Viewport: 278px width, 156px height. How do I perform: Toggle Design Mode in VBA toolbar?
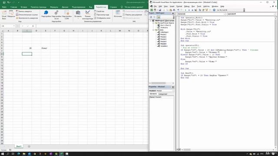196,10
